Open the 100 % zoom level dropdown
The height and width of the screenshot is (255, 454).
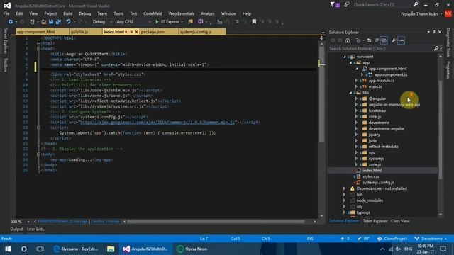coord(28,222)
